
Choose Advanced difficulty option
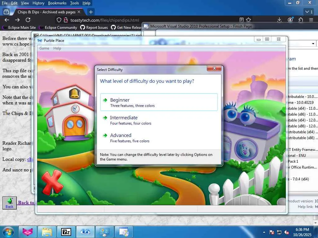tap(159, 138)
